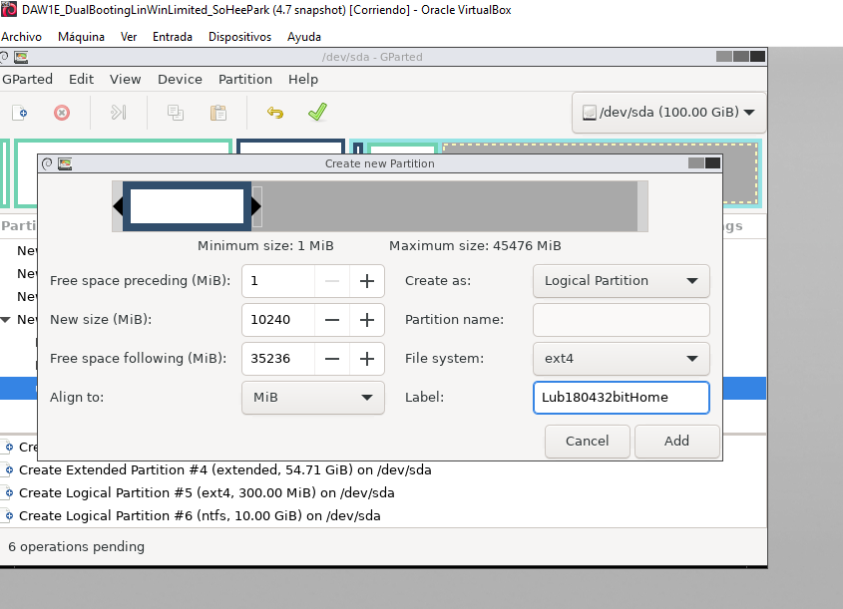Open the /dev/sda (100.00 GiB) device selector
The image size is (843, 609).
(x=668, y=113)
